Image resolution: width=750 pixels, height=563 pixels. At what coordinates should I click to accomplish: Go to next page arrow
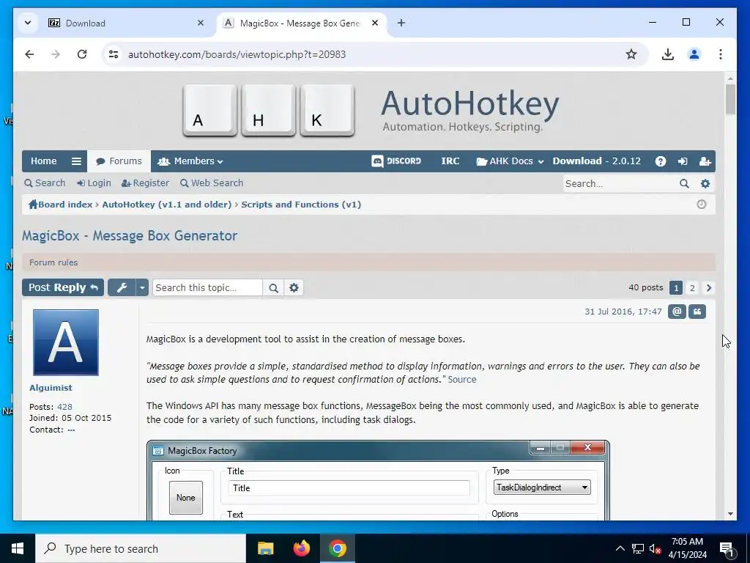[709, 287]
